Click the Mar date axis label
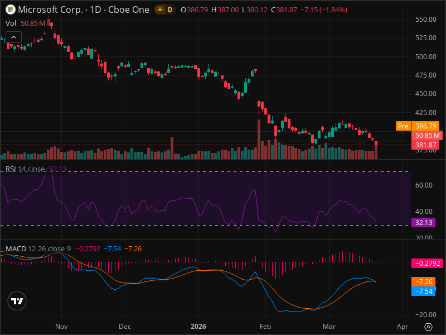 329,327
